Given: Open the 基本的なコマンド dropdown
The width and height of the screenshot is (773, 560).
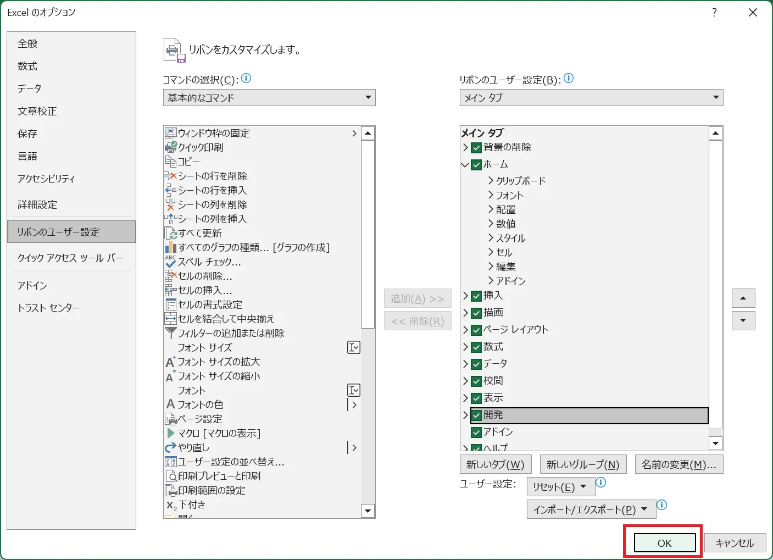Looking at the screenshot, I should pos(269,98).
